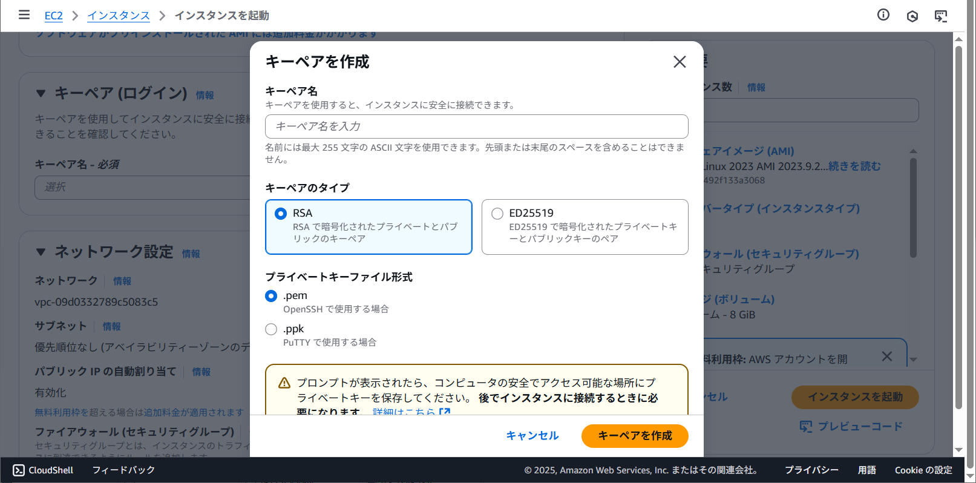Open the CloudShell monitor icon in header
Viewport: 976px width, 483px height.
coord(941,16)
